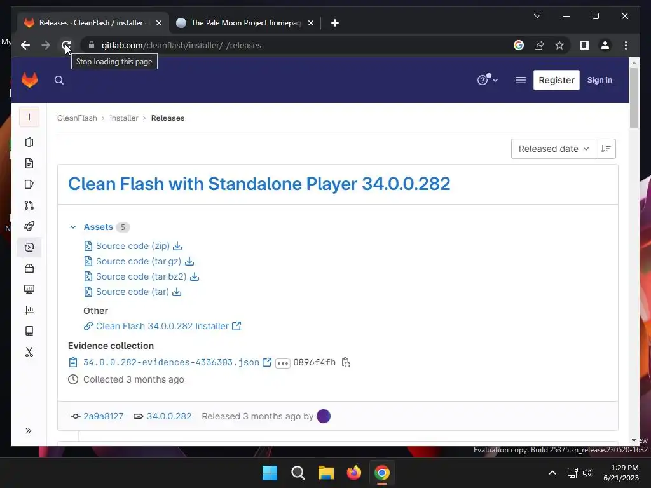Click the page vertical scrollbar thumb
Viewport: 651px width, 488px height.
[x=634, y=97]
